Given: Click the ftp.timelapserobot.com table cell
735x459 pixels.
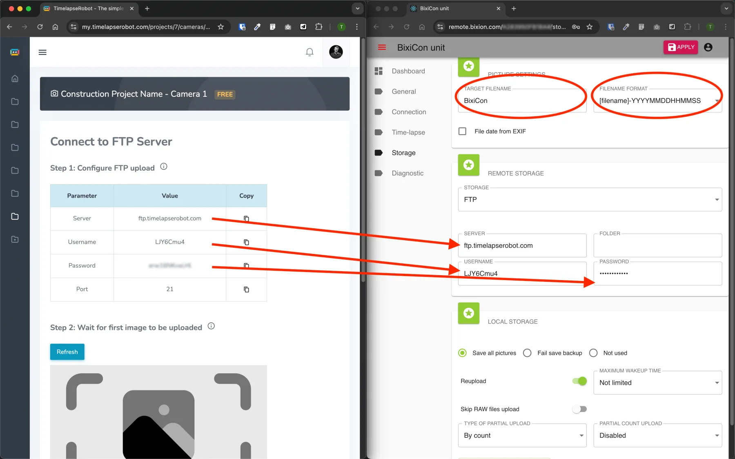Looking at the screenshot, I should (x=170, y=218).
